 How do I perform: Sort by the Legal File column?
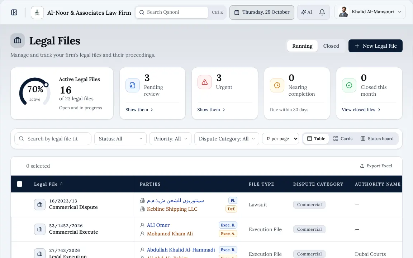[x=48, y=184]
